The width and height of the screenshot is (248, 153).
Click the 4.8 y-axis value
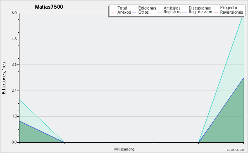14,39
